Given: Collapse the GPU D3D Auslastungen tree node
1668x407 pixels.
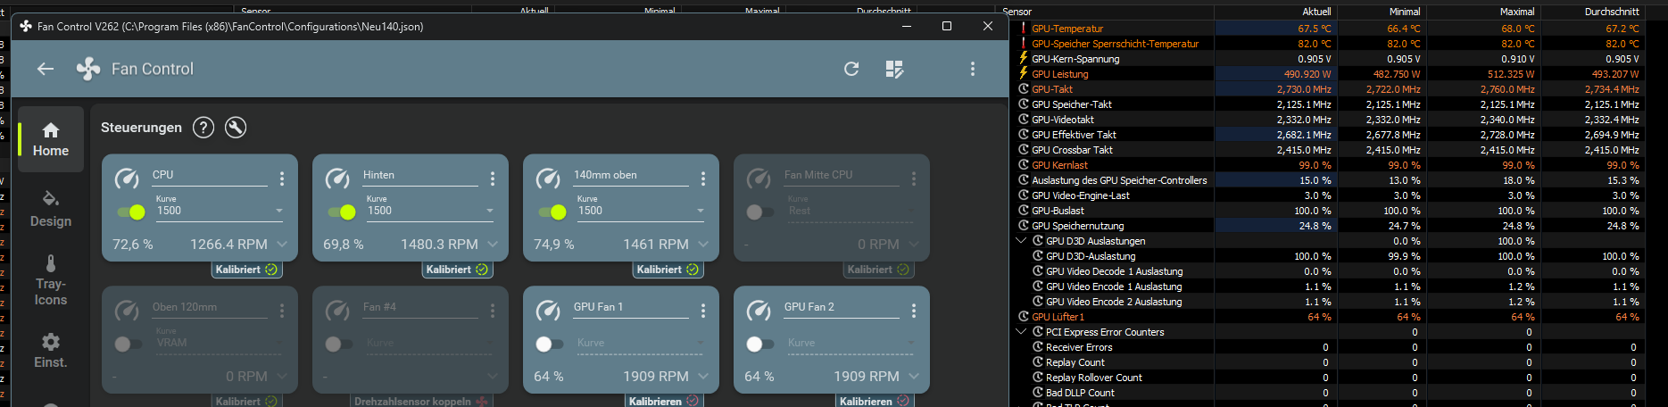Looking at the screenshot, I should [1022, 241].
